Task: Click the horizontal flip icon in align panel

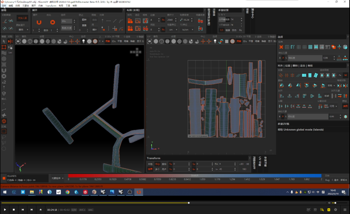Action: click(x=282, y=85)
